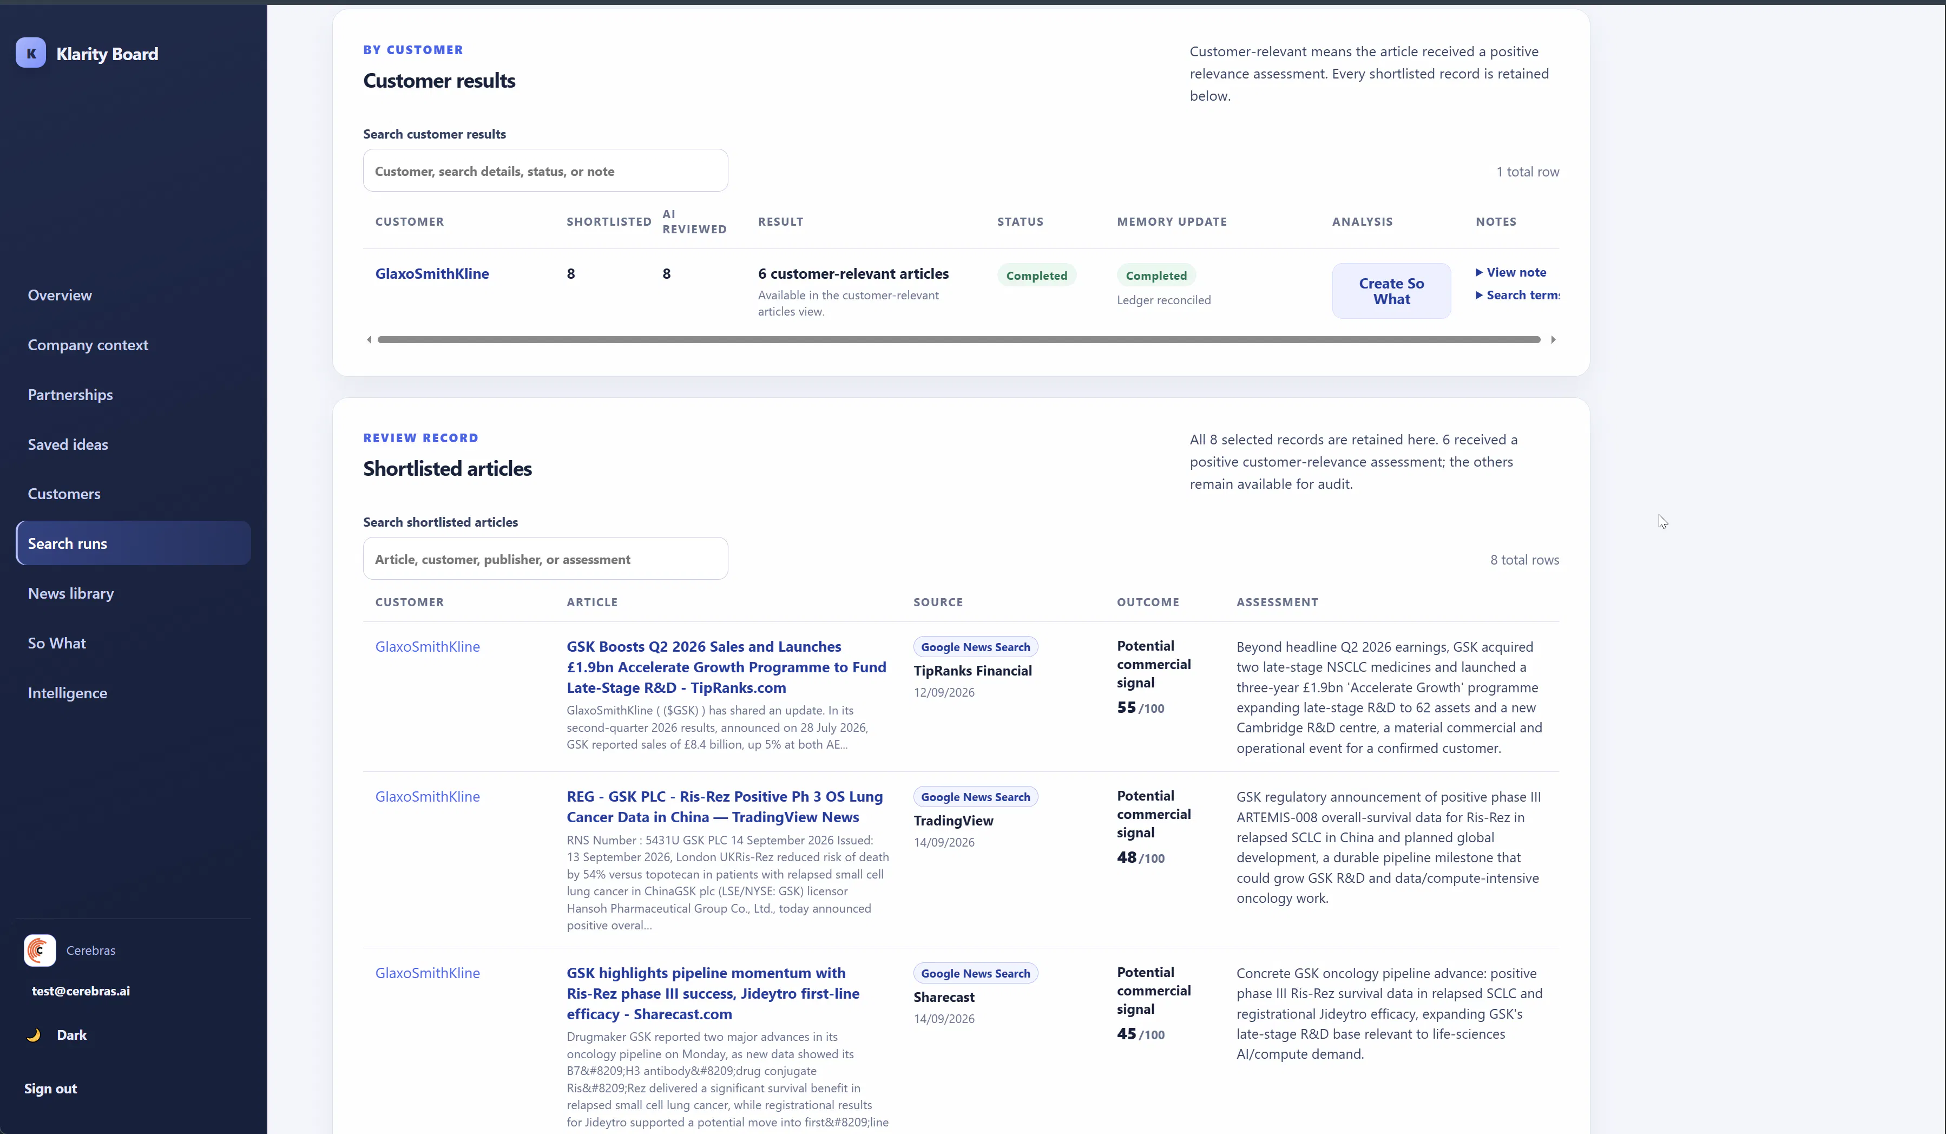
Task: Click the left arrow of the table scrollbar
Action: 369,340
